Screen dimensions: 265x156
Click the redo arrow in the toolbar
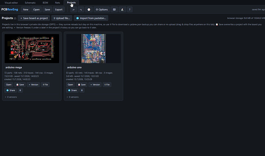(81, 10)
